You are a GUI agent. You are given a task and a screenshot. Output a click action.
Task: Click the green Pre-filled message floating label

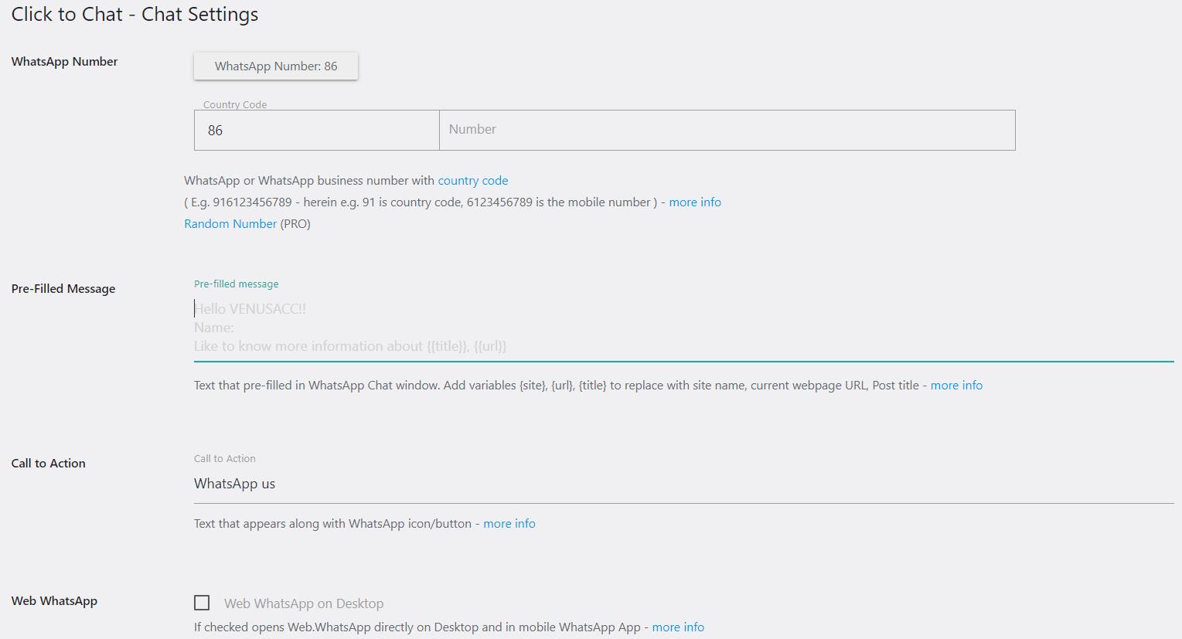click(236, 284)
